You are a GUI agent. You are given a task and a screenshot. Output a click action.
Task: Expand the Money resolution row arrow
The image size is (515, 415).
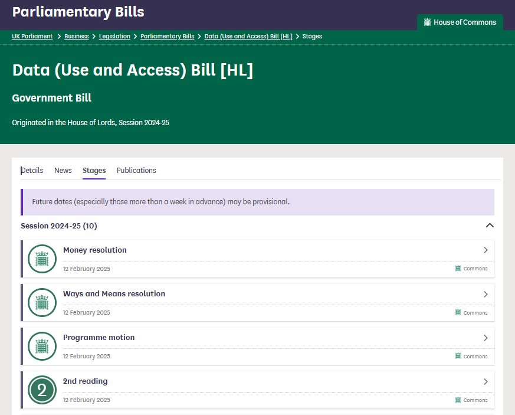[486, 250]
